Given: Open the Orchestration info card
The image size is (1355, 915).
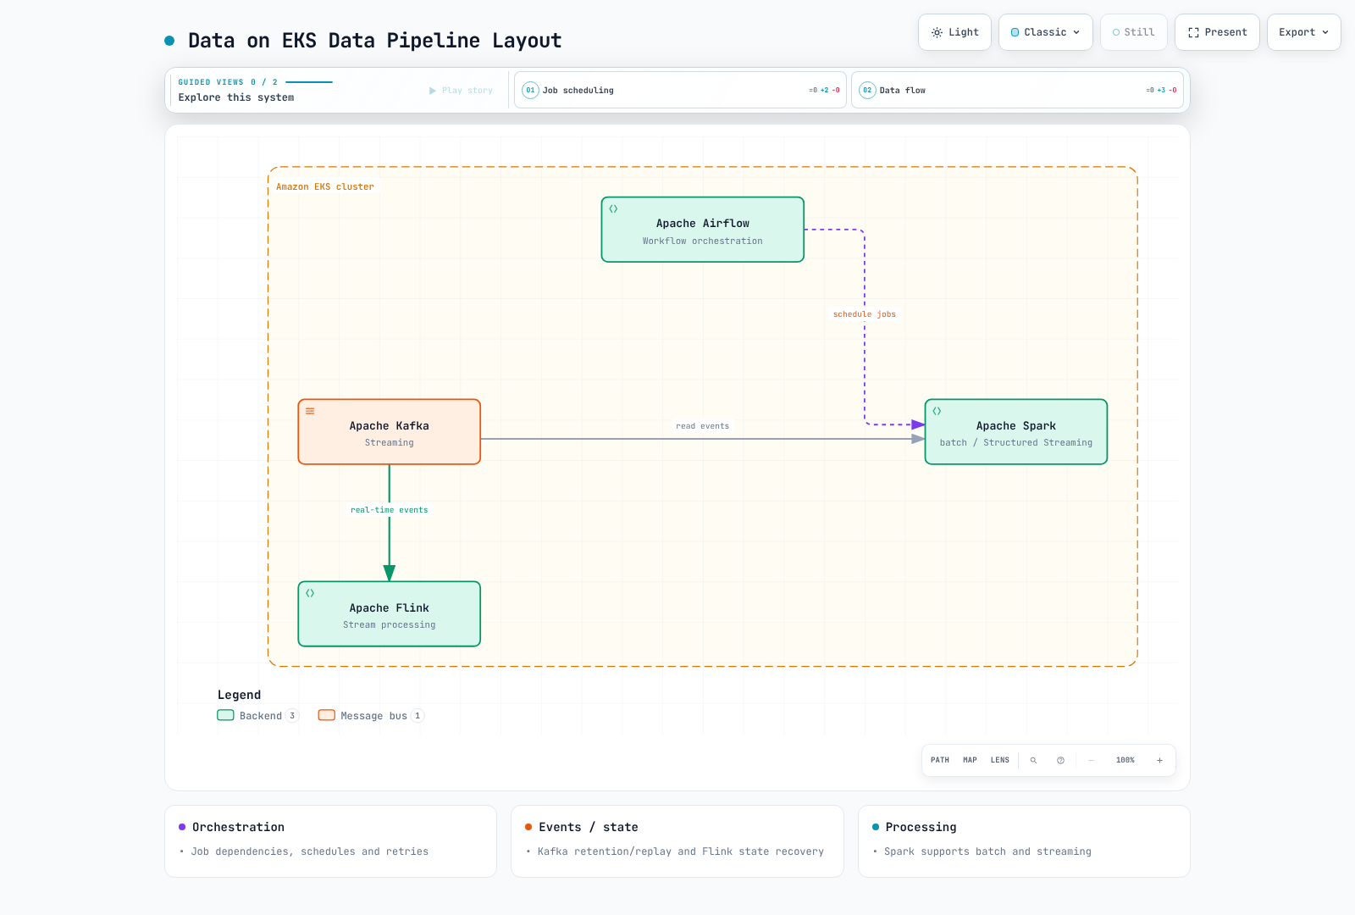Looking at the screenshot, I should coord(330,841).
